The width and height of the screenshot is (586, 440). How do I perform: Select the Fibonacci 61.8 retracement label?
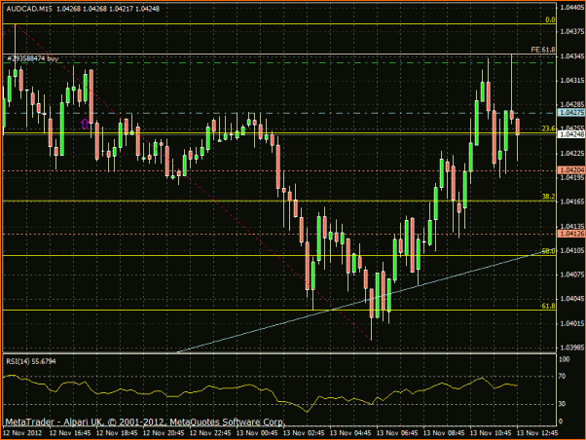click(x=549, y=306)
